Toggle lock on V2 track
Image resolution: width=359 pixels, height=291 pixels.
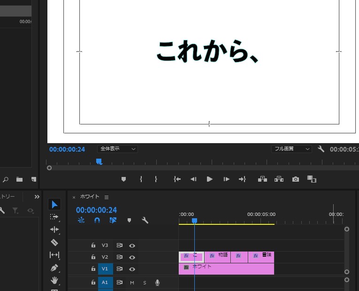pos(93,257)
